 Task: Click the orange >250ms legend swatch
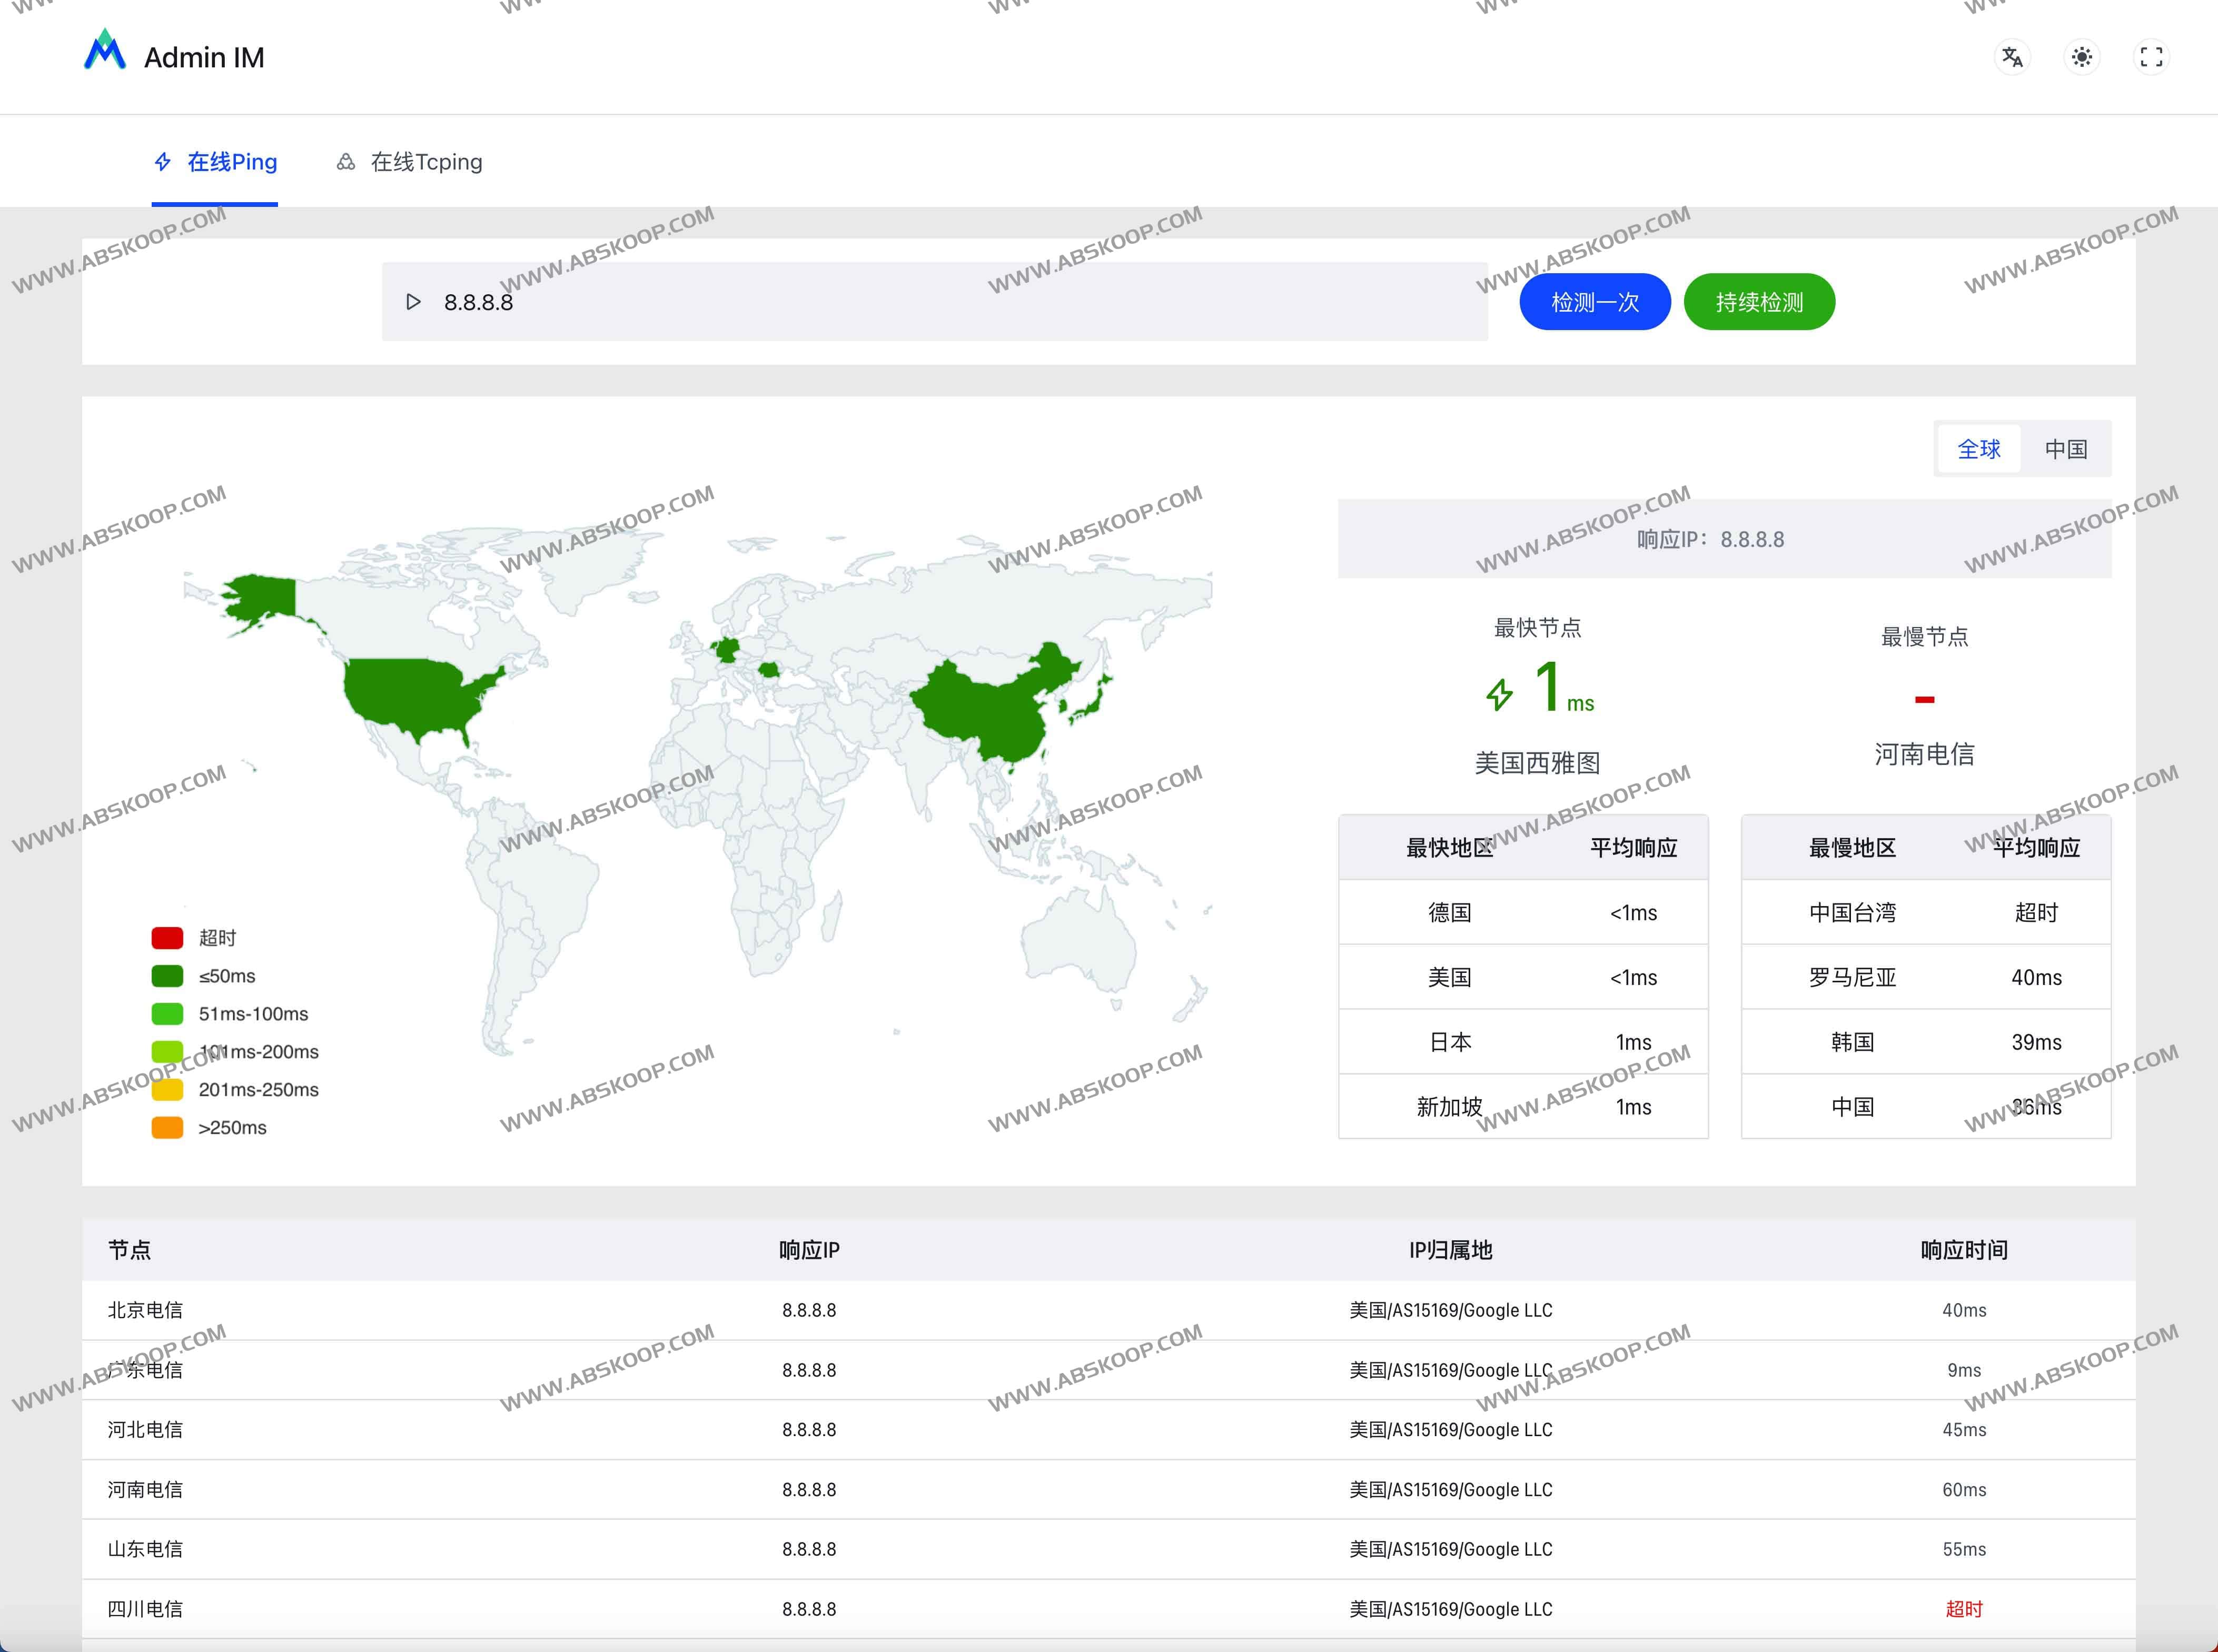167,1128
